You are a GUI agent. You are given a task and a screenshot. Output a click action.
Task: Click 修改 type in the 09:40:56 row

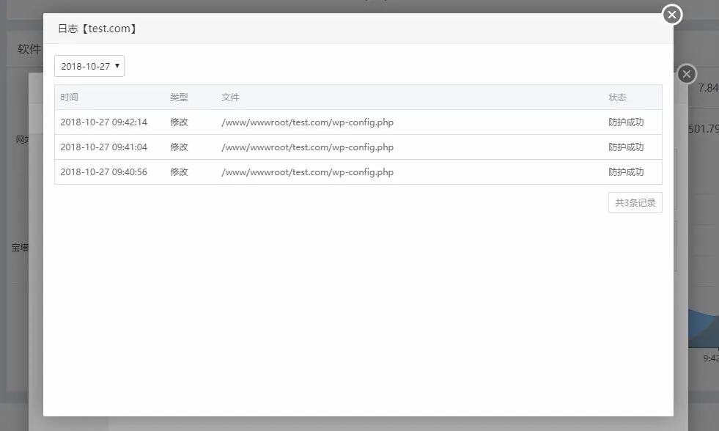point(179,172)
